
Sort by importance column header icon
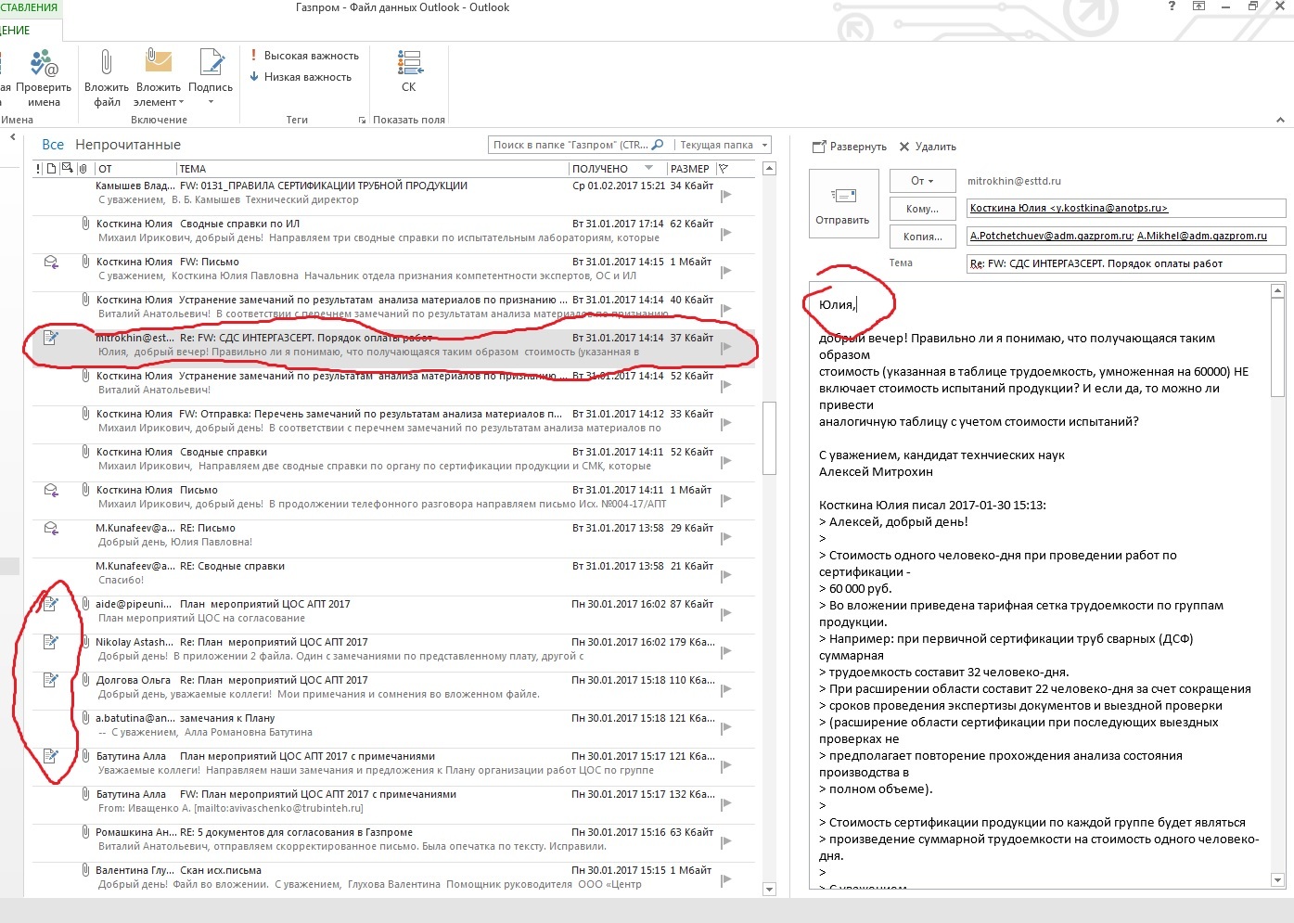coord(38,169)
